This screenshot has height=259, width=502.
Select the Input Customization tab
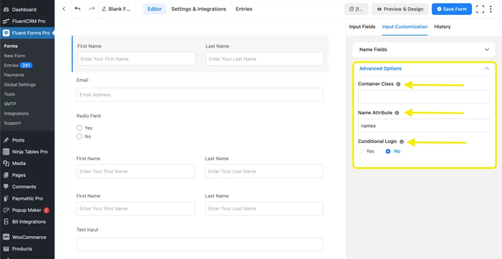[404, 26]
